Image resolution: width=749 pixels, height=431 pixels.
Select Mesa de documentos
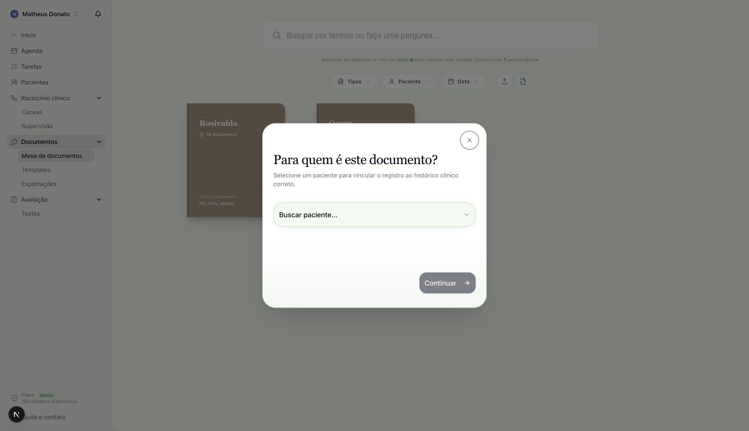pyautogui.click(x=56, y=156)
